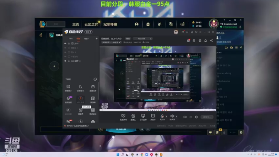Expand the mode pill next to app logo
The image size is (279, 157).
[89, 32]
